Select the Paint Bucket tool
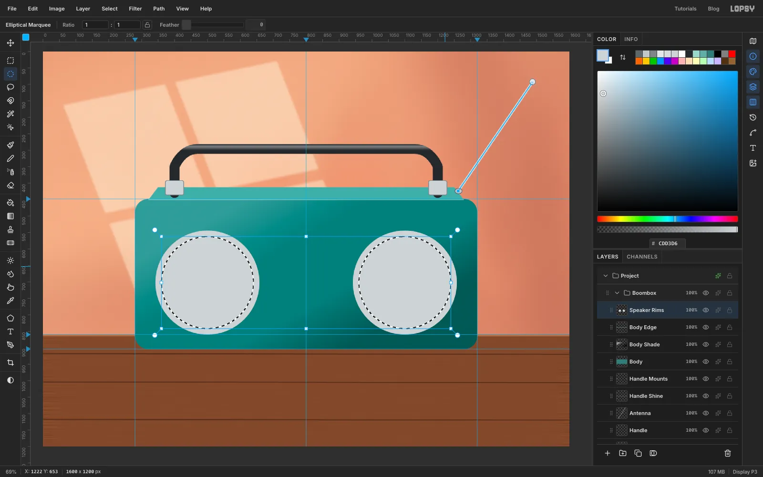Viewport: 763px width, 477px height. (10, 203)
